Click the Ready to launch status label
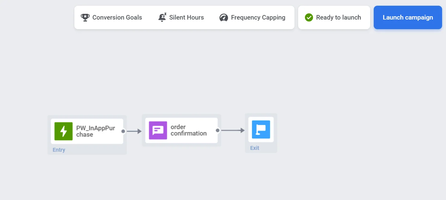 tap(338, 17)
